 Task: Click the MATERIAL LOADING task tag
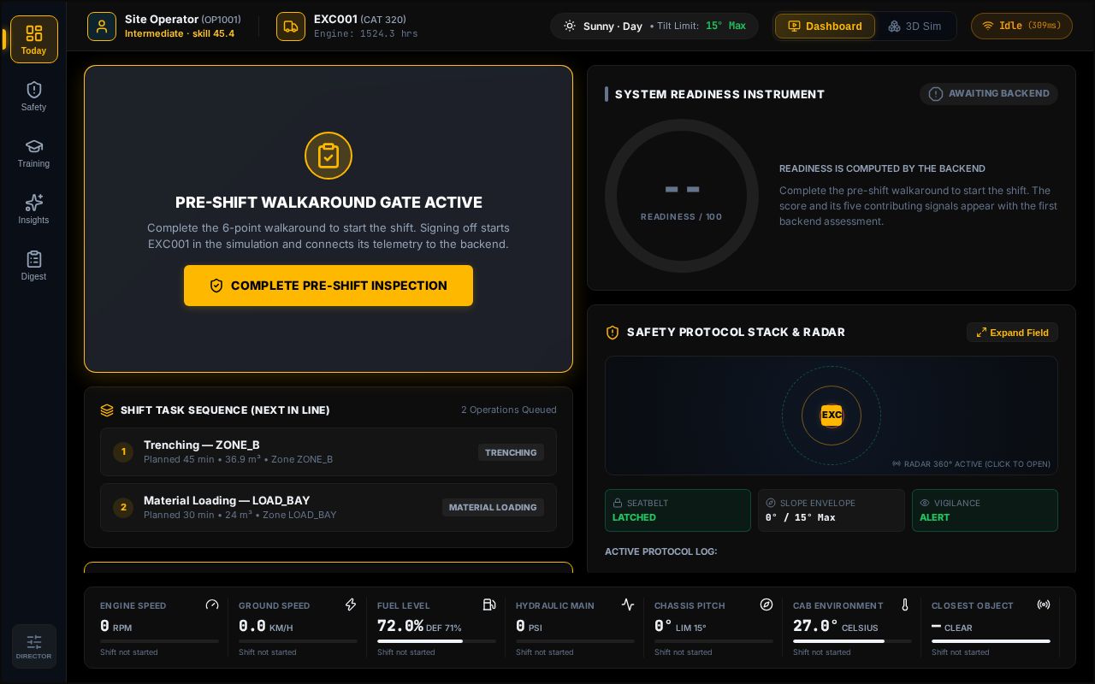[493, 507]
